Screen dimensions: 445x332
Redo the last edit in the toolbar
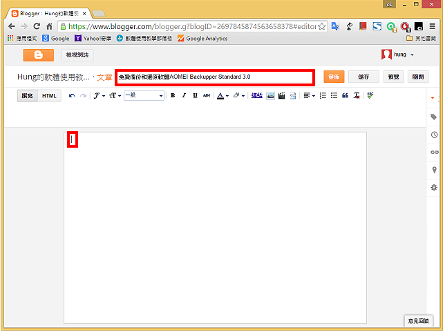(83, 96)
